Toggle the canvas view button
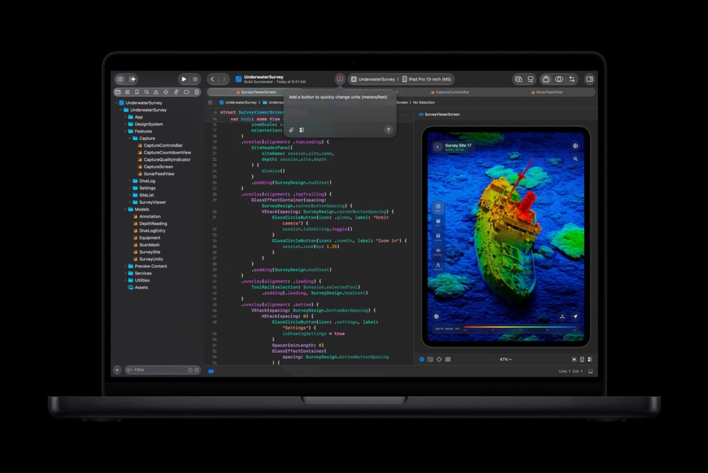The height and width of the screenshot is (473, 708). tap(530, 79)
